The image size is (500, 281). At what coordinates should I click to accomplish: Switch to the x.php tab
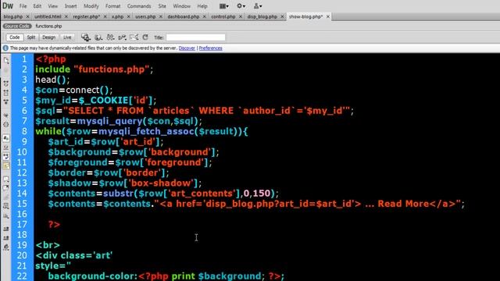coord(118,16)
